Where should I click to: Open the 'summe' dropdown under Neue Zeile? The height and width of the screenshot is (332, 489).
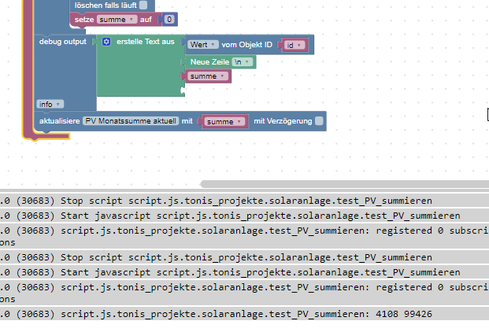tap(207, 76)
